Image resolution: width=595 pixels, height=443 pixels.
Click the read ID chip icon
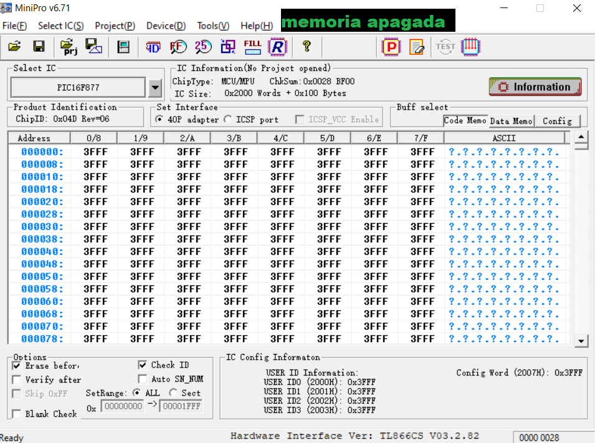[x=153, y=47]
